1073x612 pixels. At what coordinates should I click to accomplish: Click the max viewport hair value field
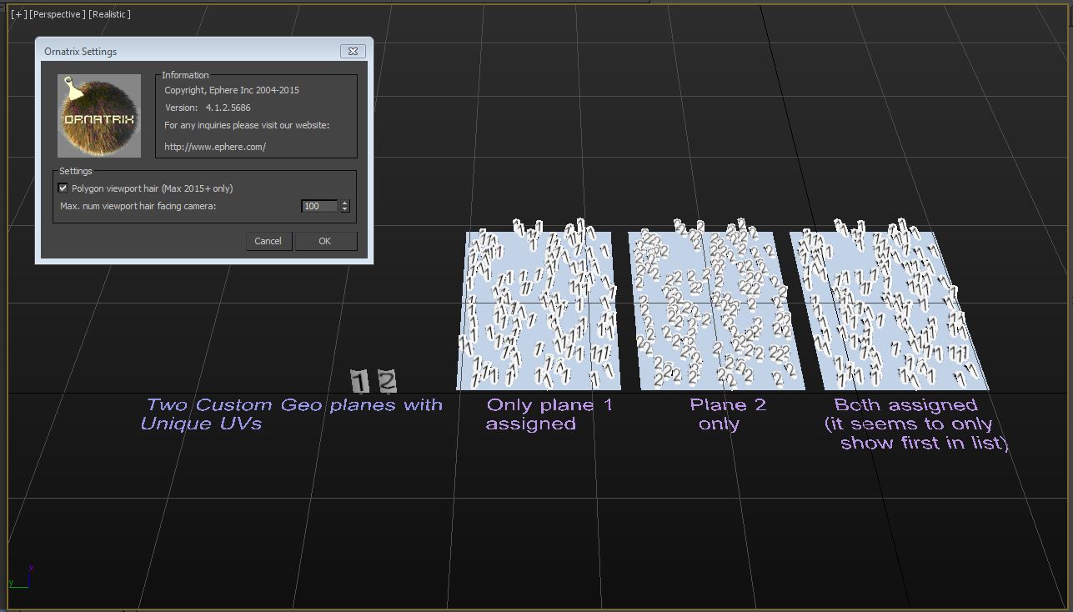coord(319,206)
